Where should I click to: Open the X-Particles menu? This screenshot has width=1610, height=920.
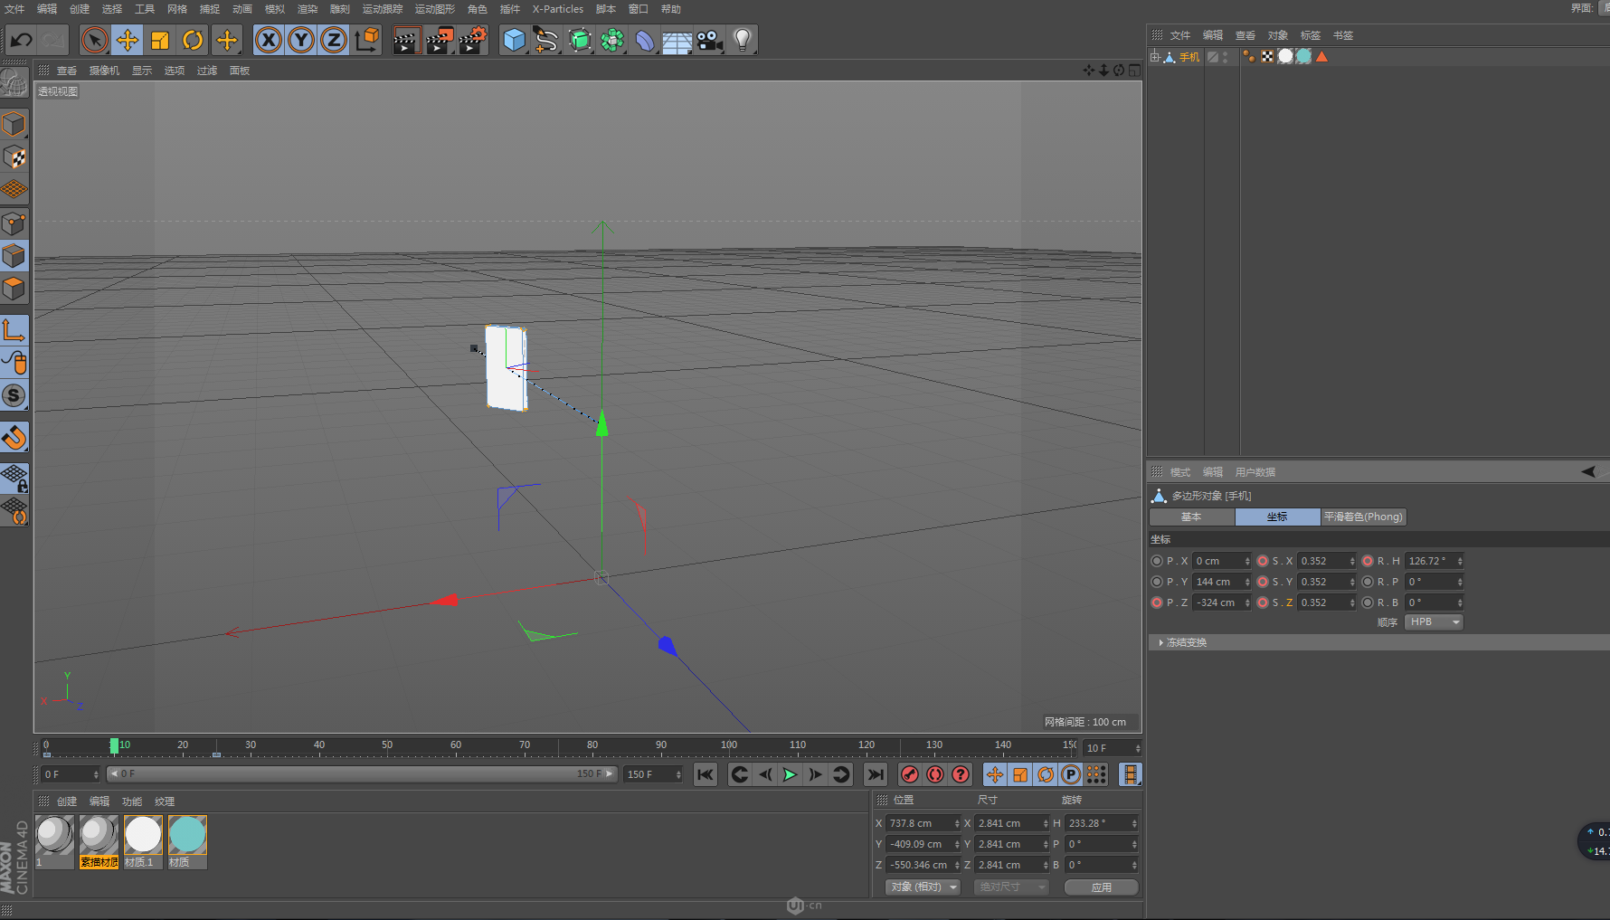click(557, 9)
